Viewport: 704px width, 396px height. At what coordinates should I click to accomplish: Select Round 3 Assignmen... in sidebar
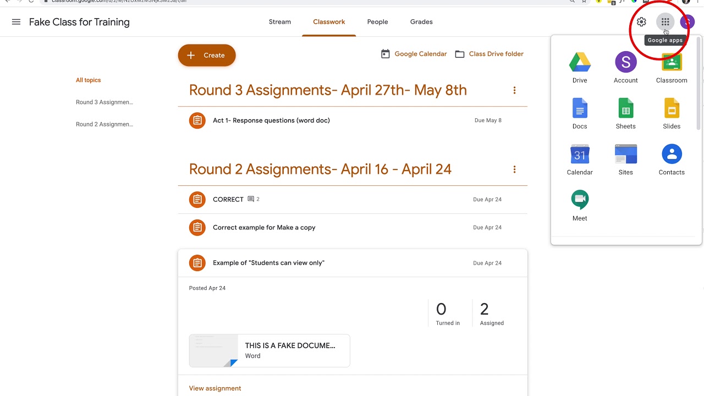[105, 102]
